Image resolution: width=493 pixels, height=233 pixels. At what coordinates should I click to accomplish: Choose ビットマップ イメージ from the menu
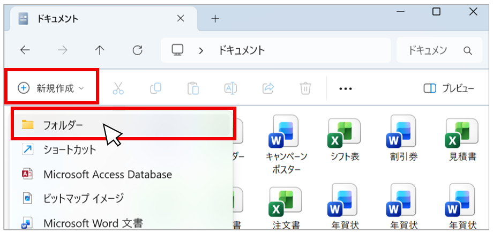83,198
